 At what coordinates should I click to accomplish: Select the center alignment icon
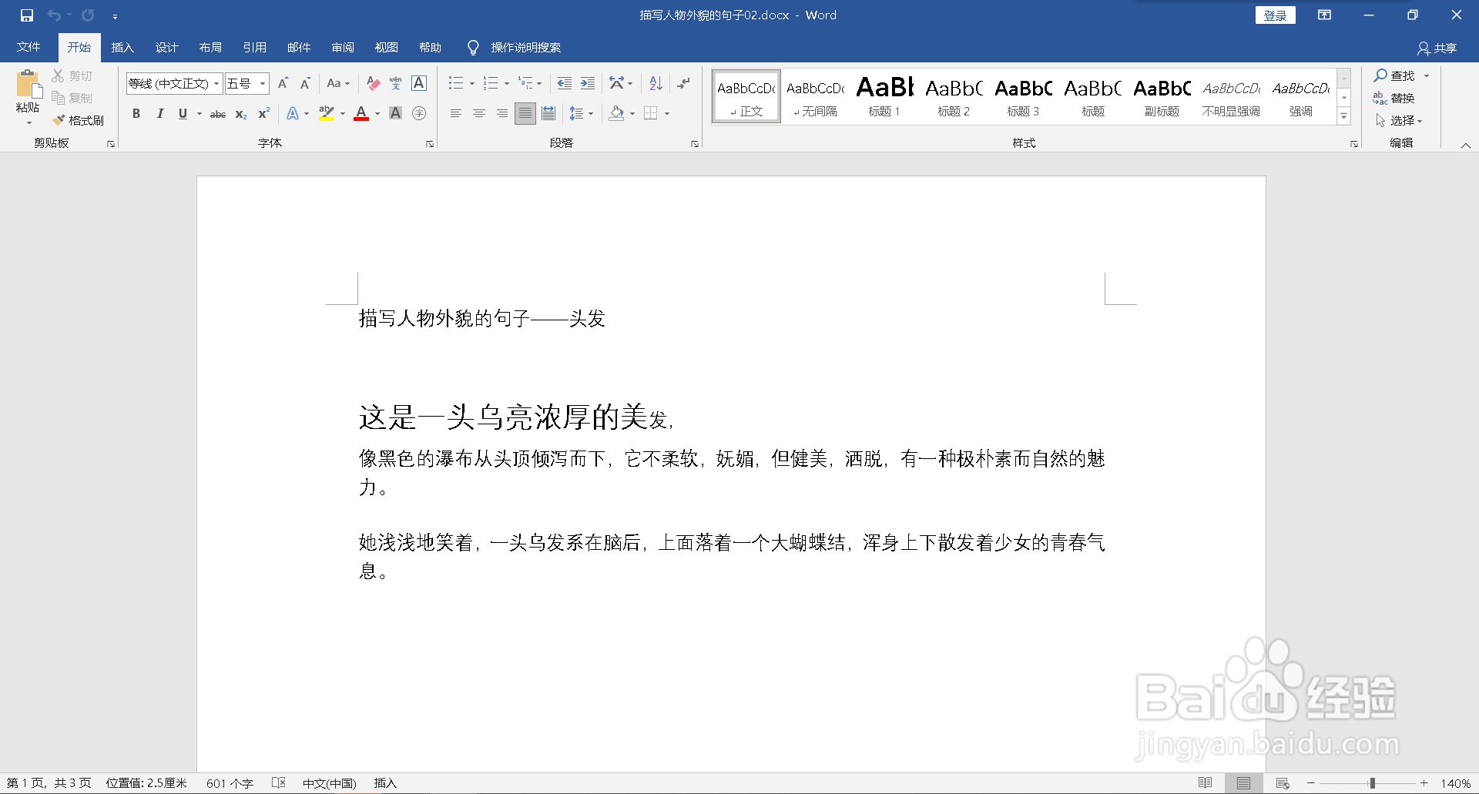479,113
